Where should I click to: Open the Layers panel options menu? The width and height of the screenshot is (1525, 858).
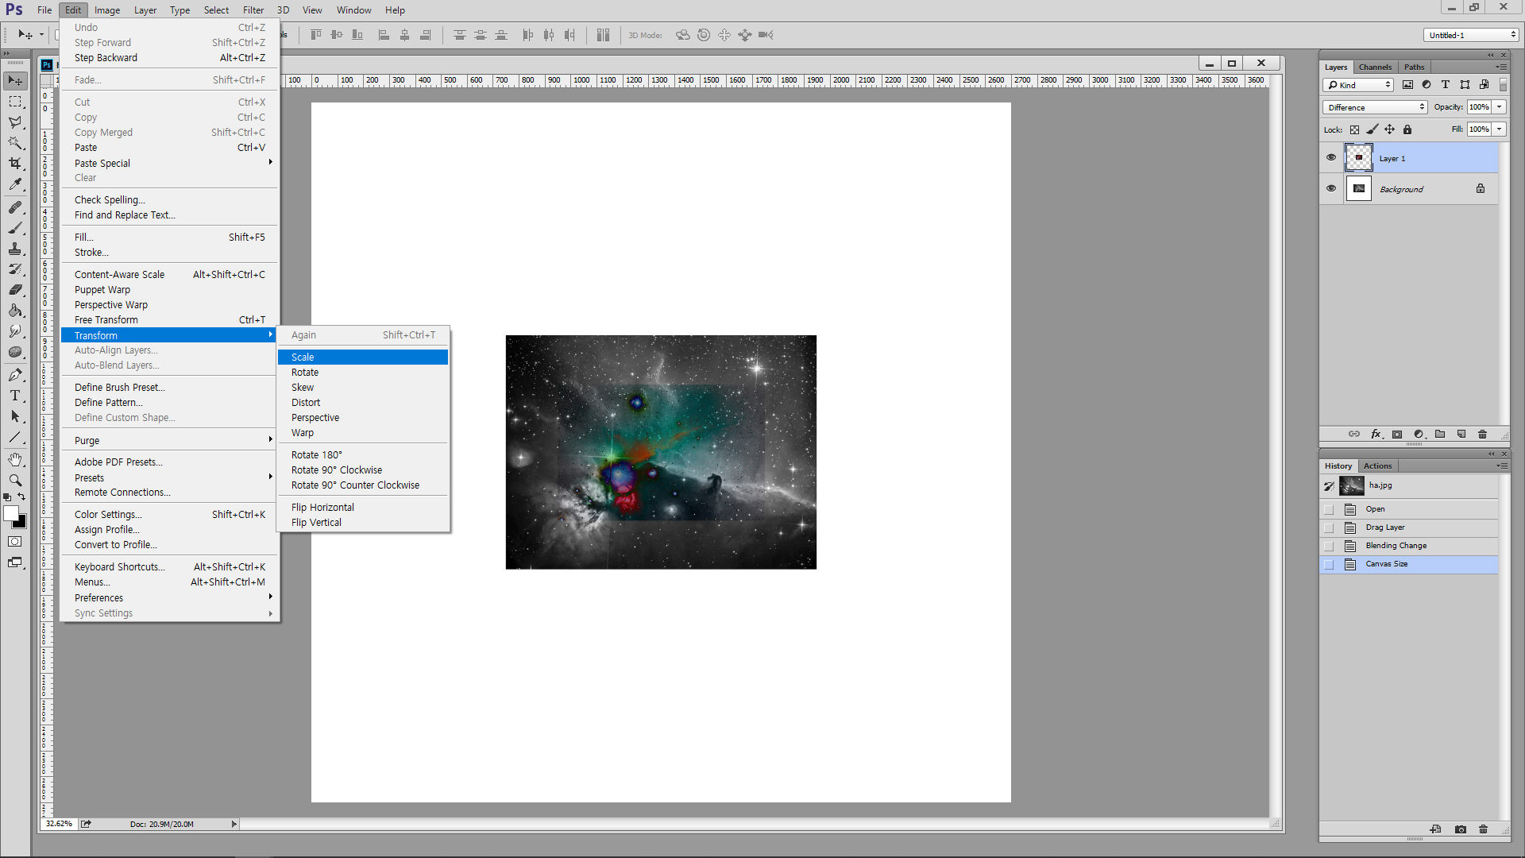coord(1501,67)
